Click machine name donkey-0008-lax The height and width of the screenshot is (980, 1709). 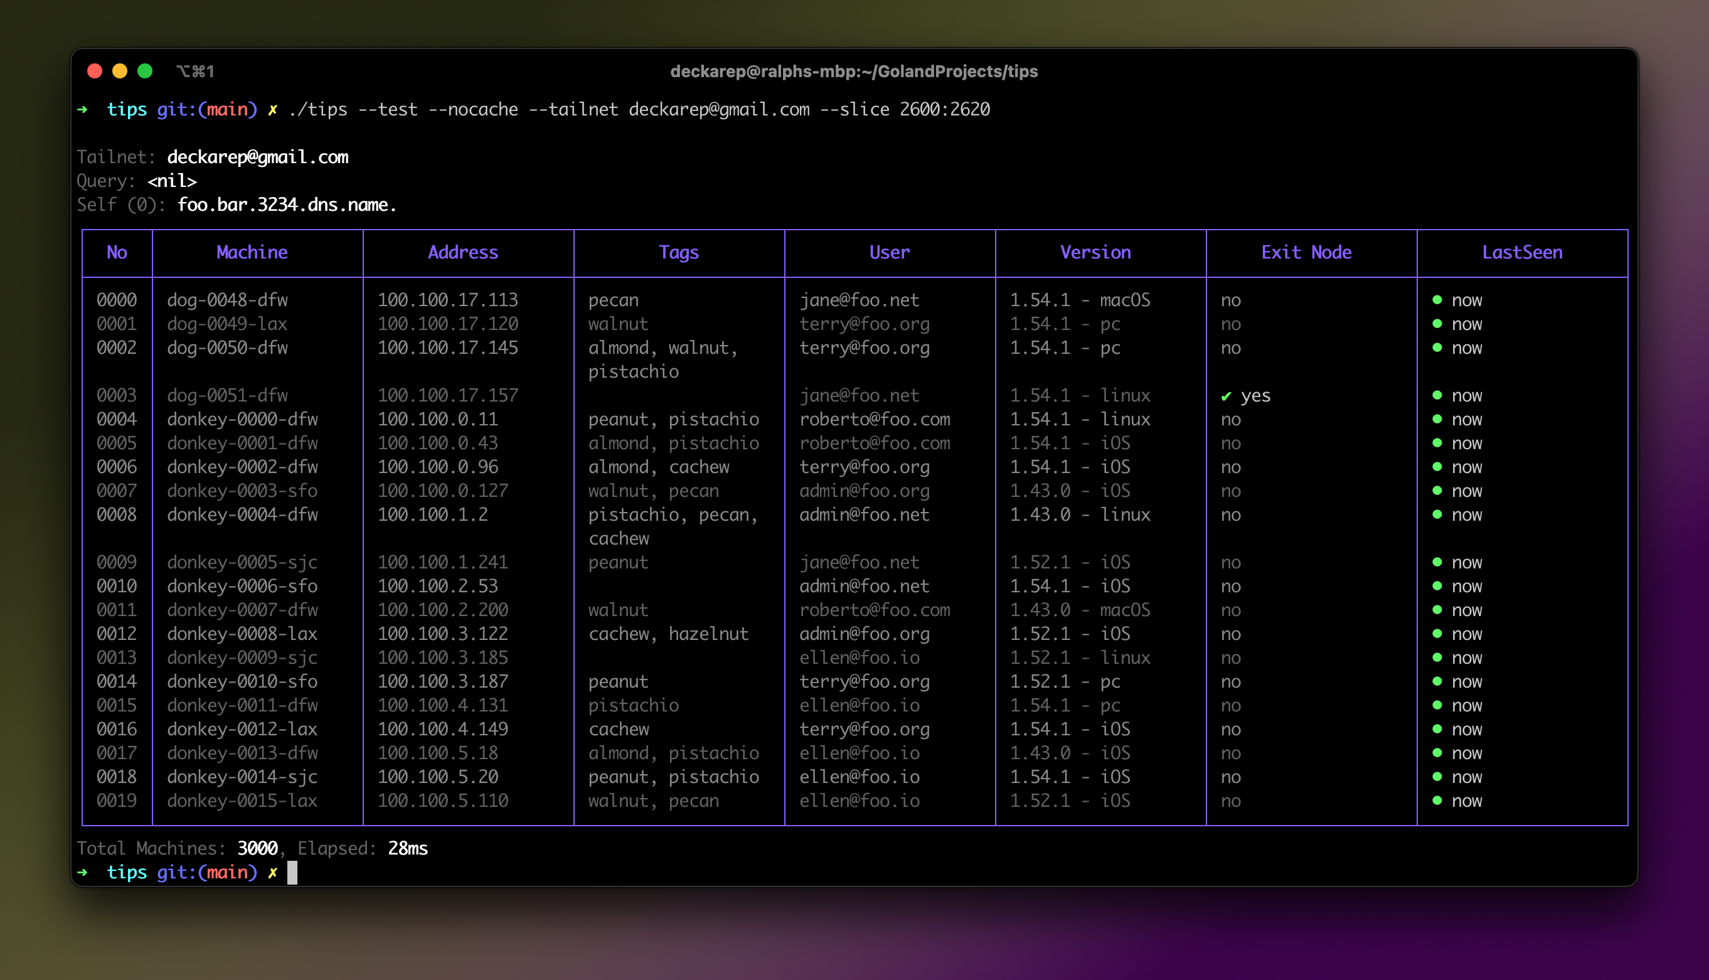[242, 634]
